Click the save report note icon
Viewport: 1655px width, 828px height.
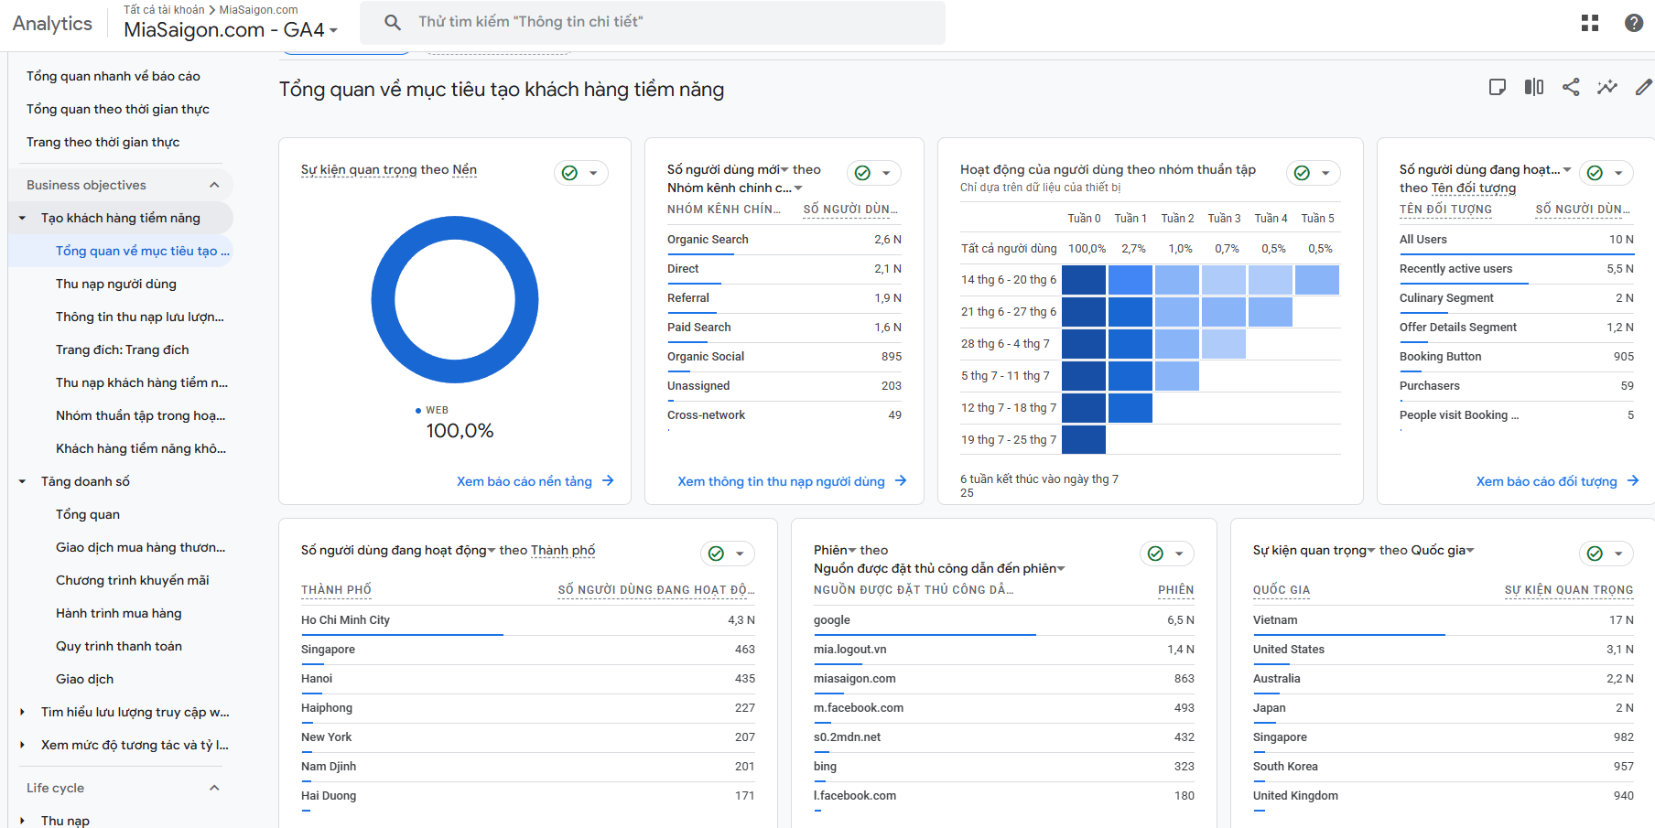[x=1498, y=87]
